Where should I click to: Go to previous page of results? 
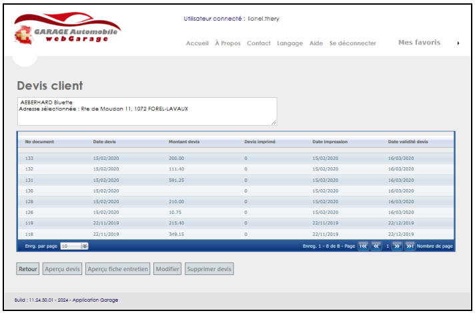click(376, 246)
